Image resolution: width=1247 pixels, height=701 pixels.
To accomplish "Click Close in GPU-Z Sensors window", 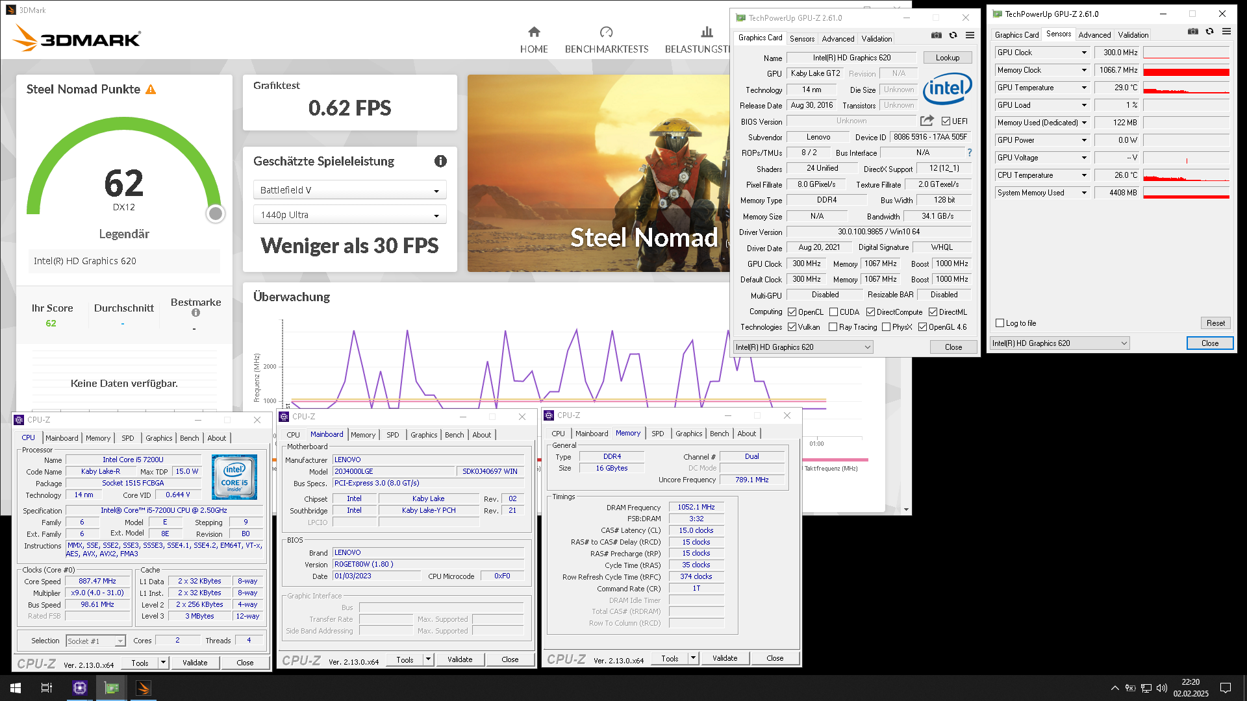I will click(1209, 343).
